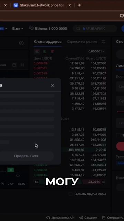Viewport: 124px width, 221px height.
Task: Click the 406 120,87 amount row
Action: click(x=76, y=150)
